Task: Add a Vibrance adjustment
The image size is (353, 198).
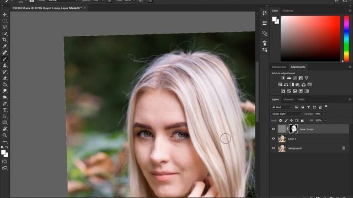Action: [x=307, y=78]
